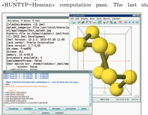Viewport: 148px width, 115px height.
Task: Open the Справка help menu in Jmol
Action: click(x=116, y=19)
